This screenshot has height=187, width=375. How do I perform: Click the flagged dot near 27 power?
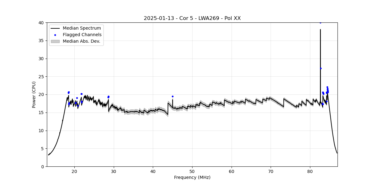click(321, 68)
